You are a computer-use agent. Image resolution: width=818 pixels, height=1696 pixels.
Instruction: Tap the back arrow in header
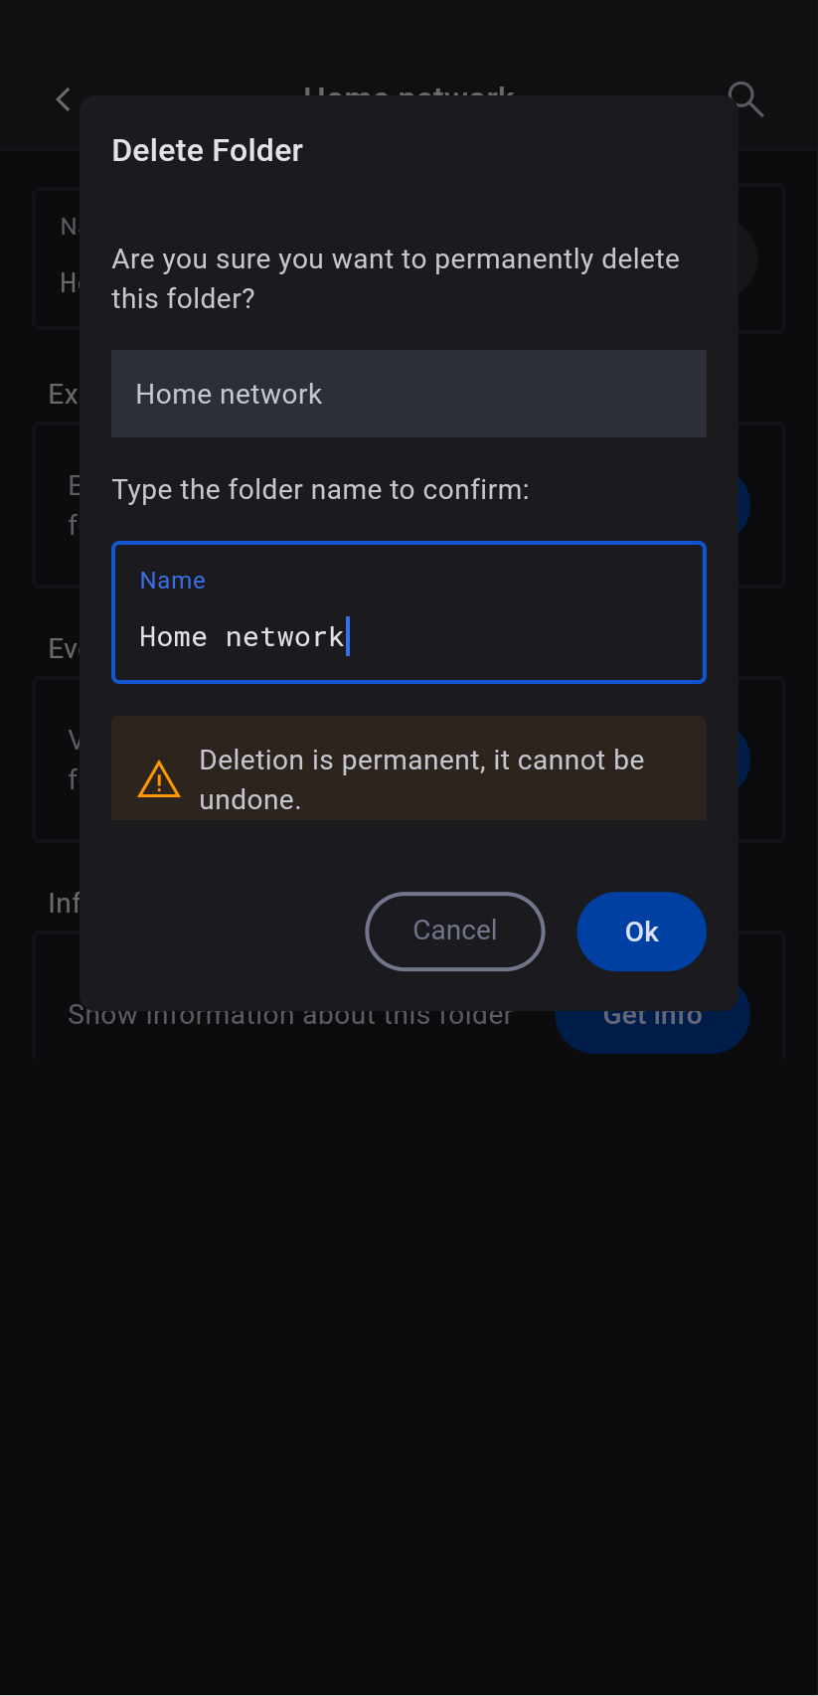[x=64, y=99]
